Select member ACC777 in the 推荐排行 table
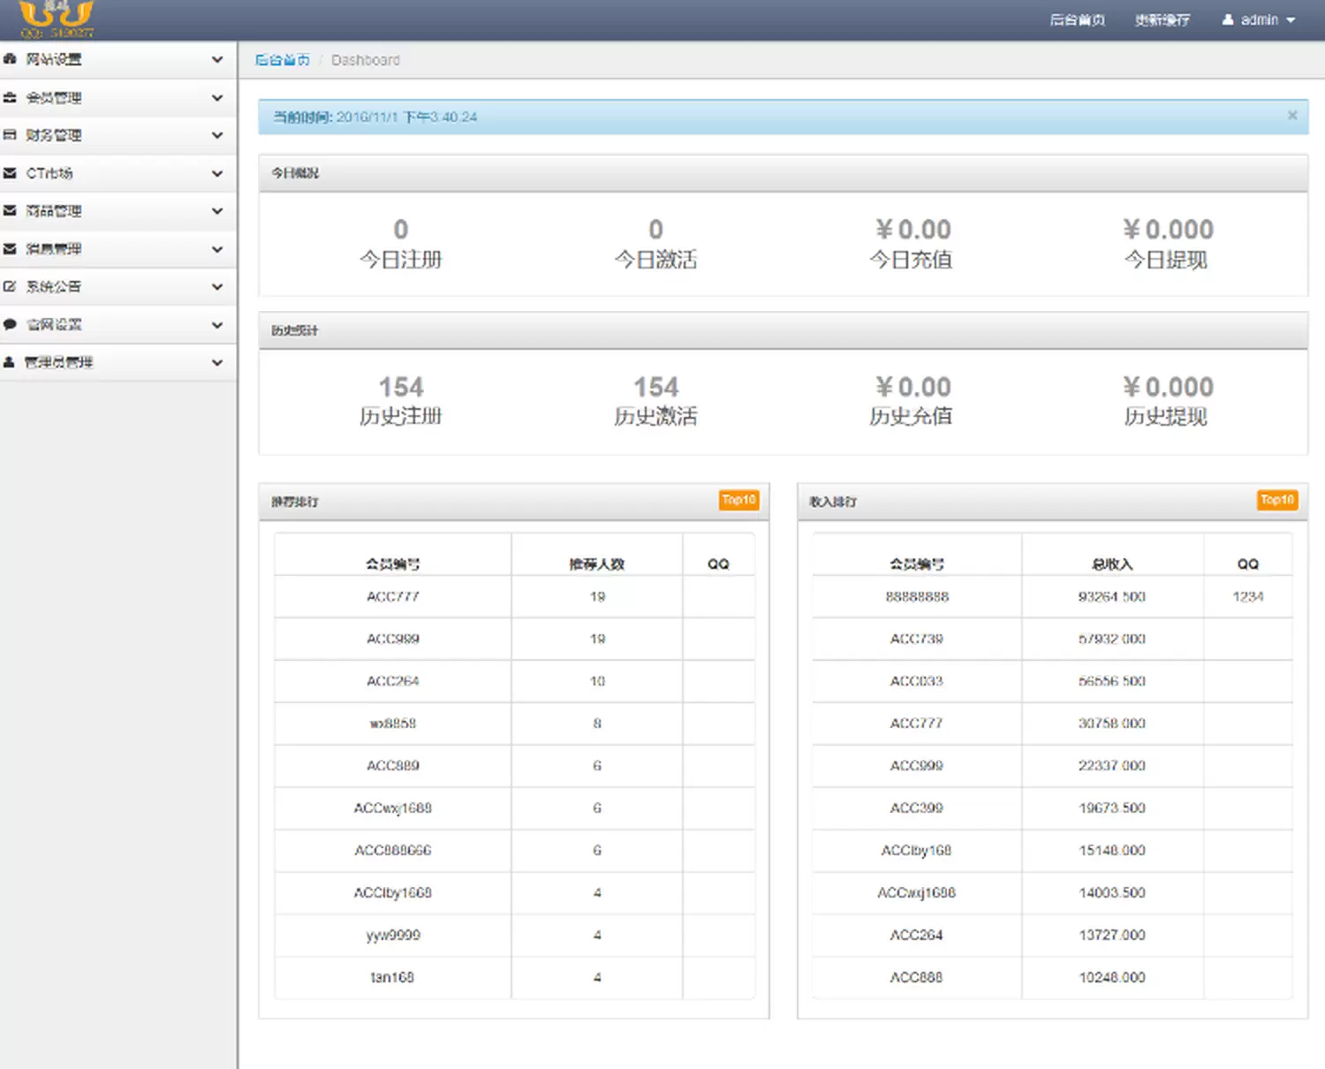The height and width of the screenshot is (1069, 1325). coord(393,597)
